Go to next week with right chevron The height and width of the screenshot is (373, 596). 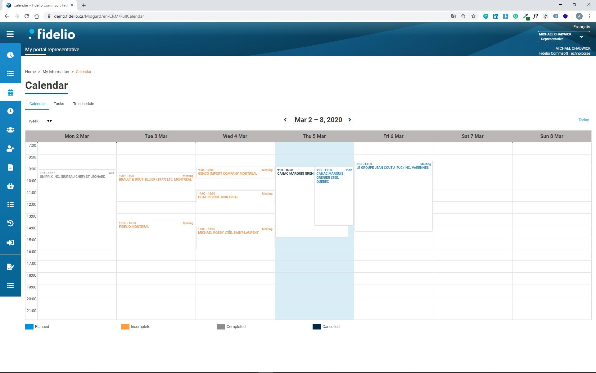coord(350,120)
